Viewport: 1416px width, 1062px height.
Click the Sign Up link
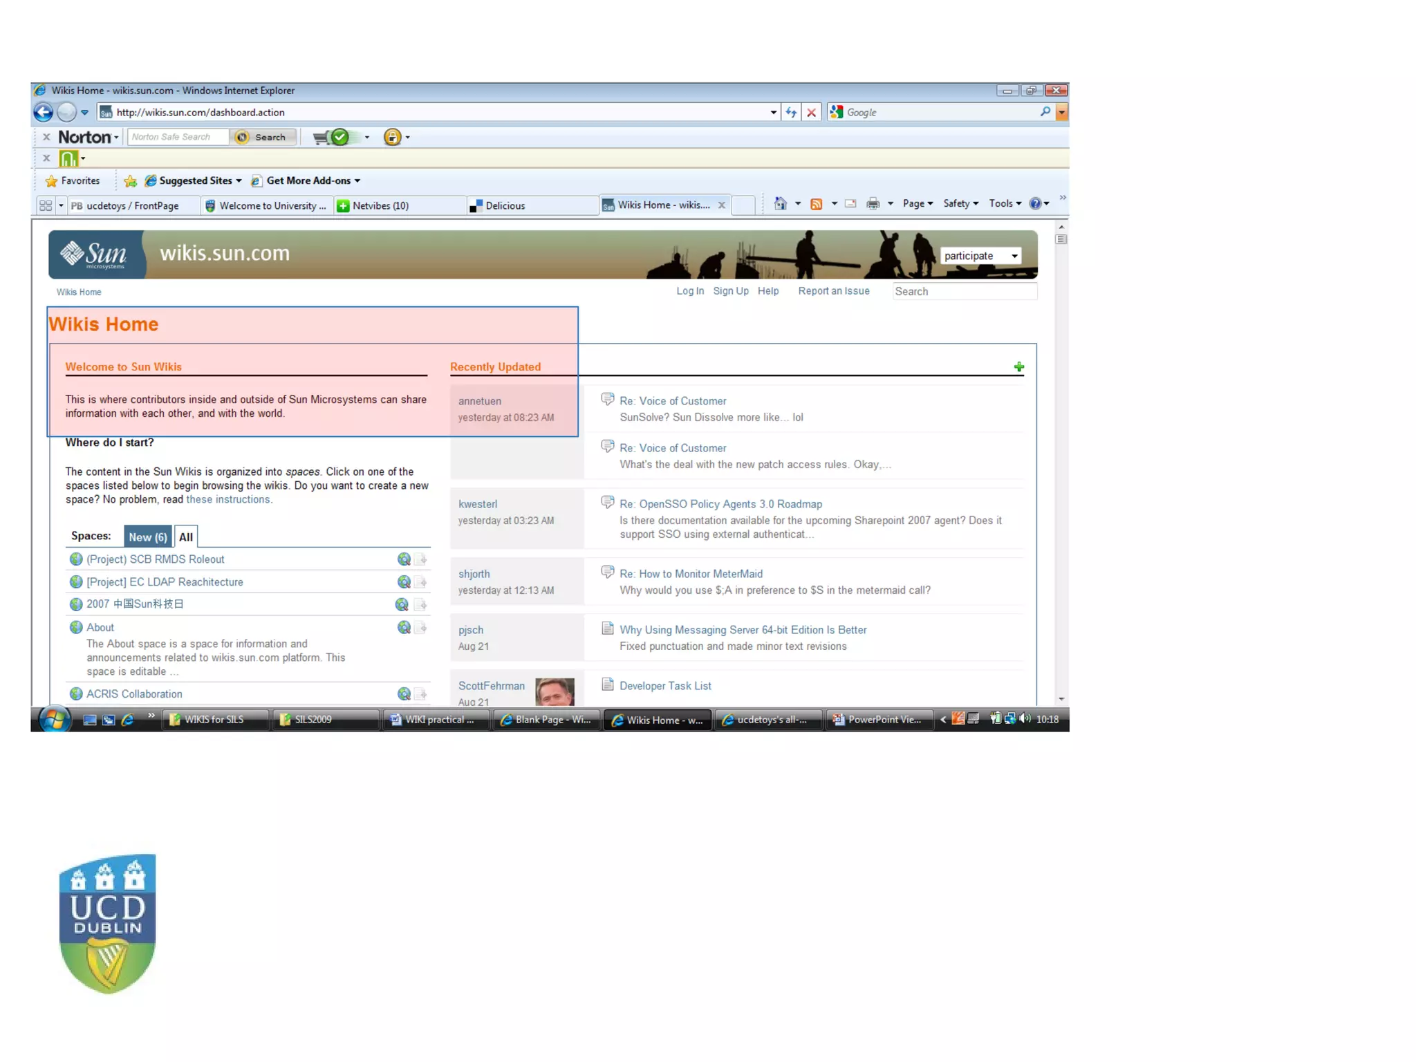pyautogui.click(x=731, y=291)
